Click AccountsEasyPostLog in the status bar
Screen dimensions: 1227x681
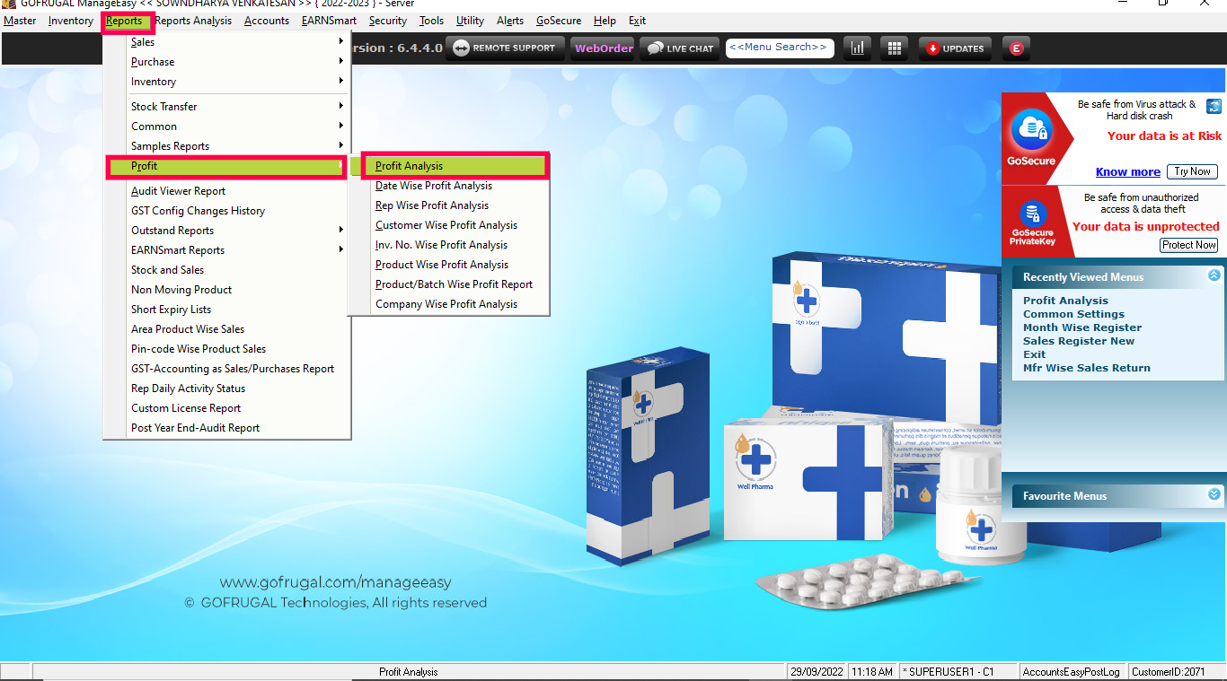[1072, 672]
